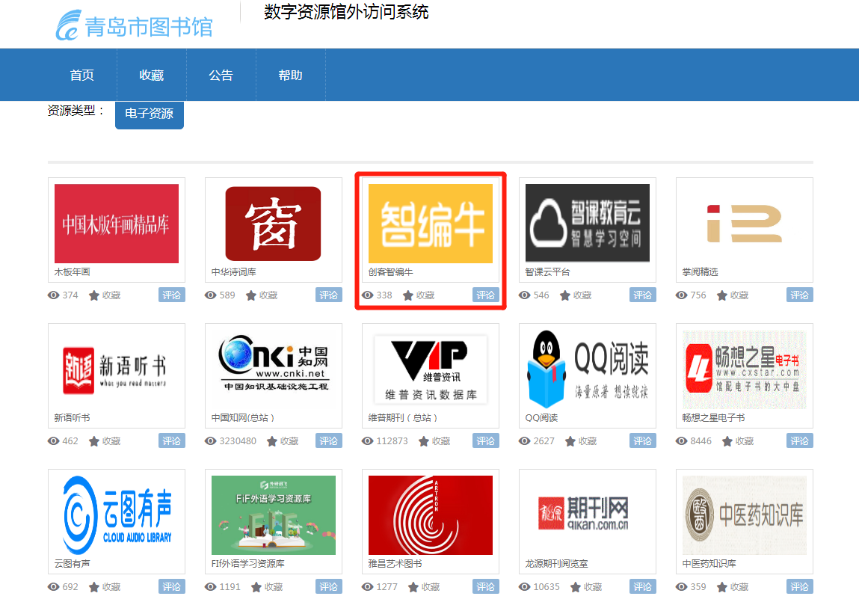859x611 pixels.
Task: Click the 掌阅精选 logo image
Action: [745, 224]
